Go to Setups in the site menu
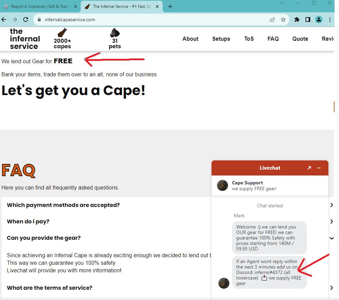This screenshot has width=339, height=300. click(x=221, y=39)
